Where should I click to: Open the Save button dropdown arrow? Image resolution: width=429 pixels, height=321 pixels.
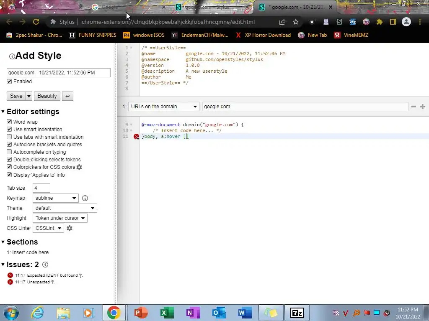pos(29,96)
